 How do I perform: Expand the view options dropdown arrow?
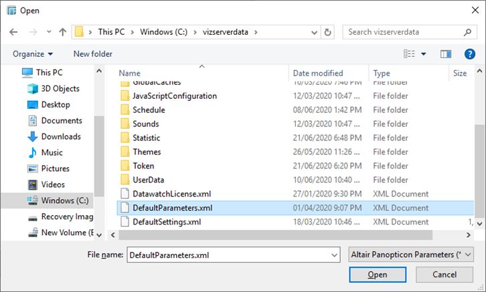tap(424, 53)
